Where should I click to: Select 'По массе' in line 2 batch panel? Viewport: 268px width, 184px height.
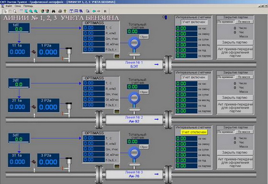point(244,77)
